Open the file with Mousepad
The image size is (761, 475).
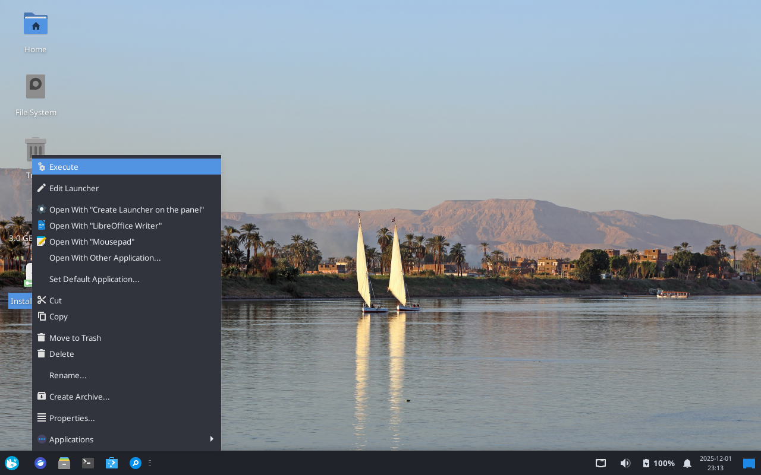coord(127,242)
